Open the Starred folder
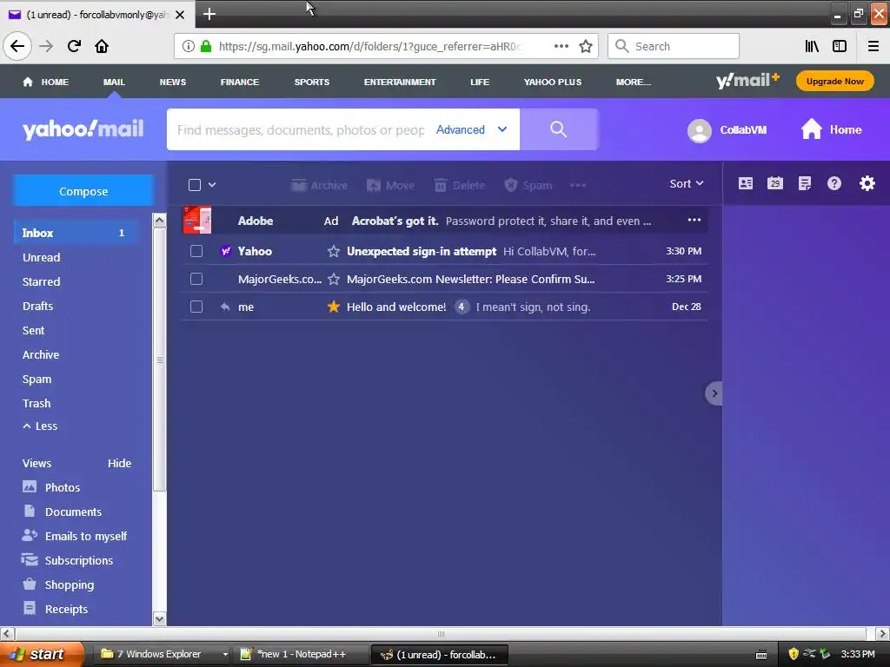 pyautogui.click(x=41, y=281)
